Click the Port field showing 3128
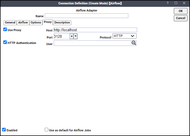The height and width of the screenshot is (136, 190). click(x=62, y=36)
